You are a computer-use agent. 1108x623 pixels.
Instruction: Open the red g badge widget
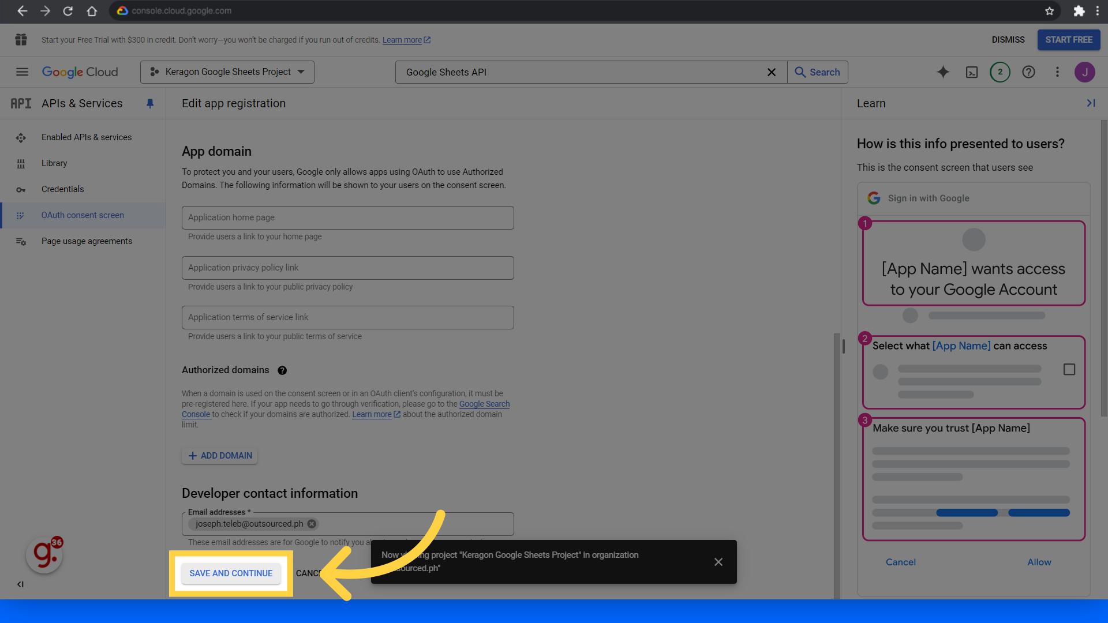(44, 555)
